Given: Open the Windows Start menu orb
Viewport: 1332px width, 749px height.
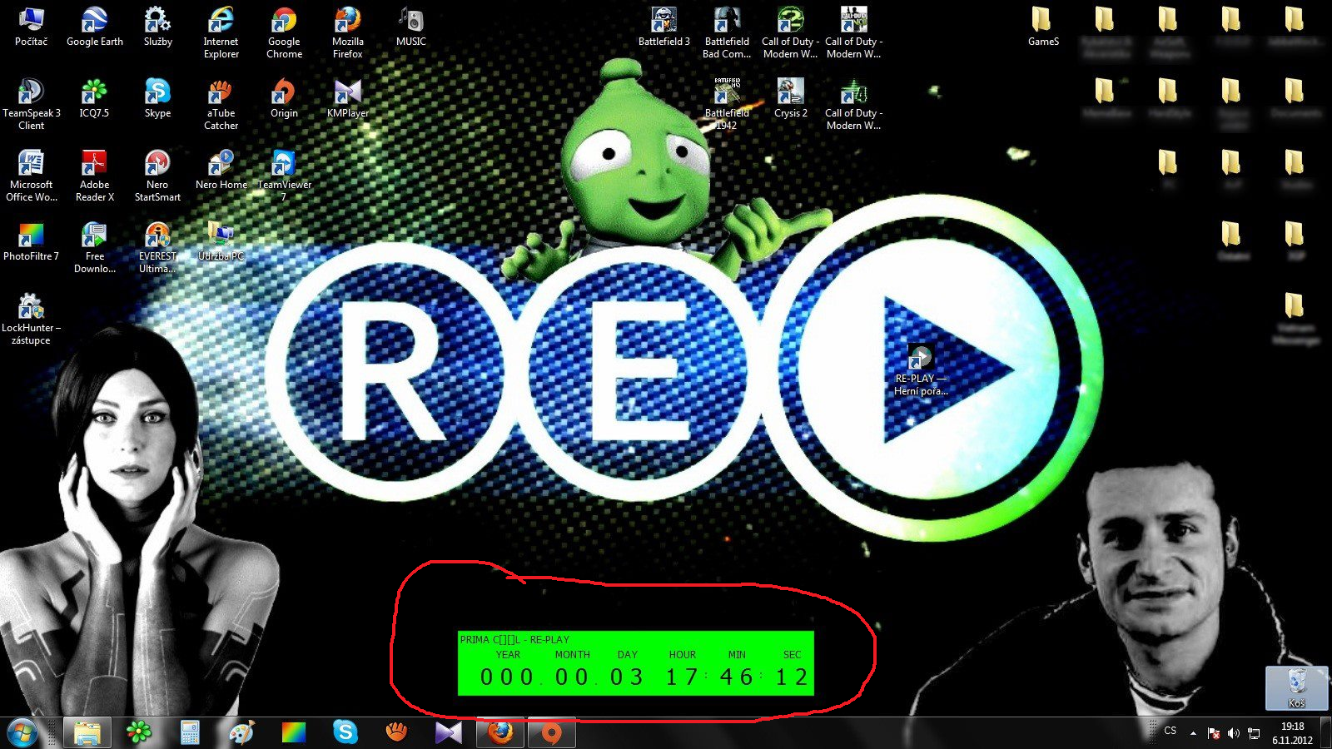Looking at the screenshot, I should [x=22, y=733].
